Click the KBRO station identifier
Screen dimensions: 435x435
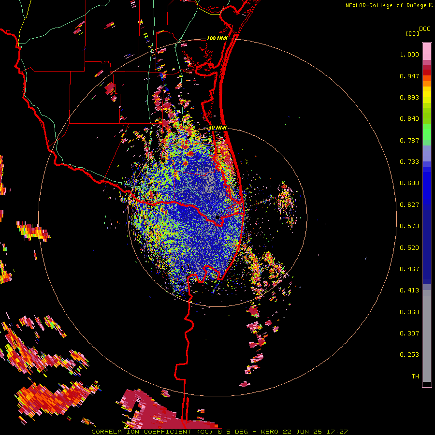270,432
